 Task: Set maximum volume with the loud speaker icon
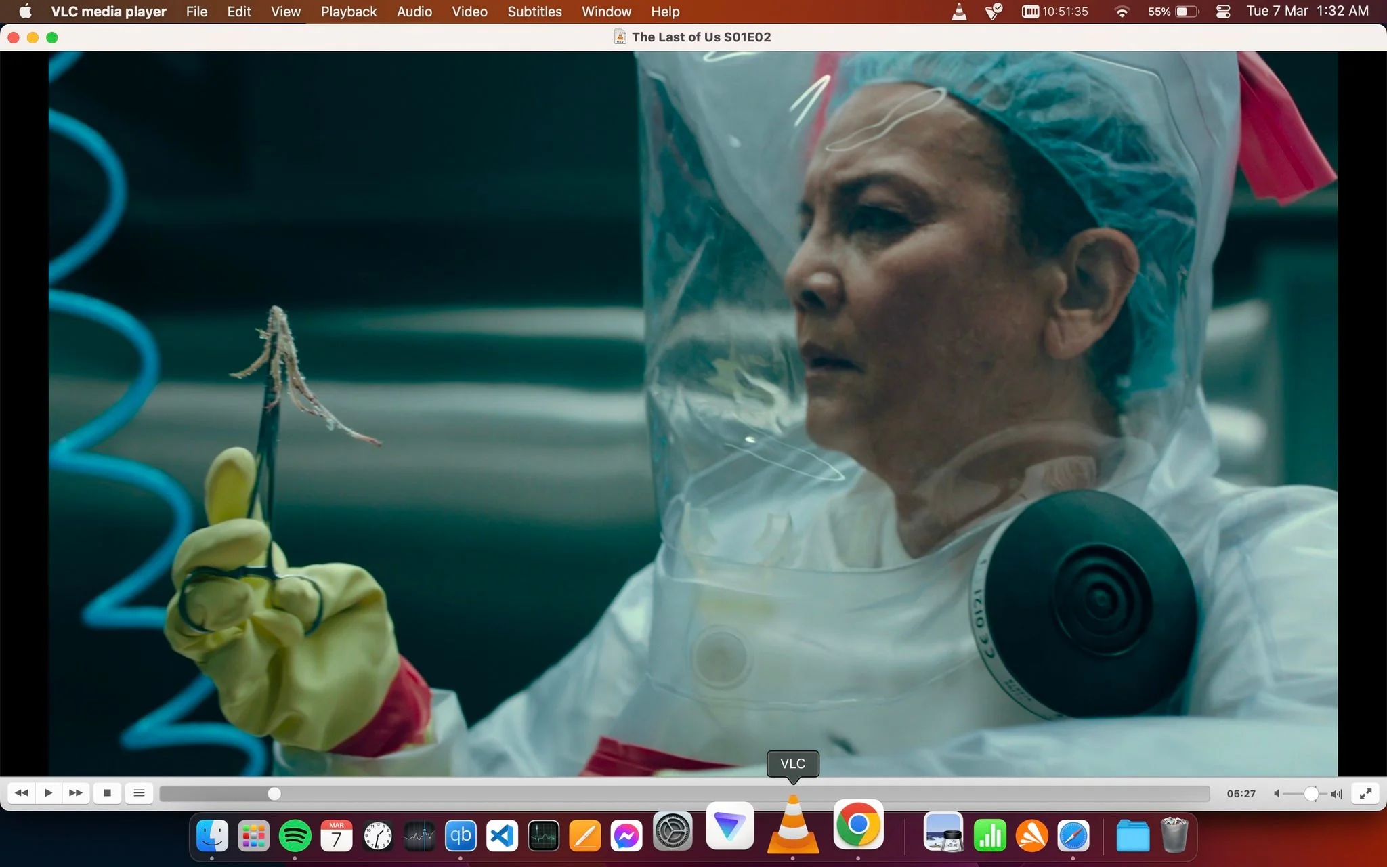point(1336,793)
